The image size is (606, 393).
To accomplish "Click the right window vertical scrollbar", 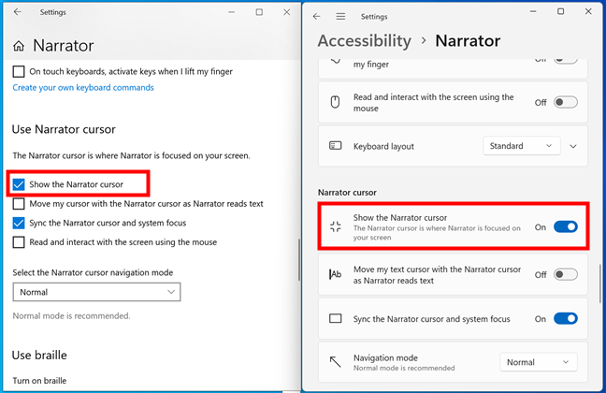I will point(599,284).
